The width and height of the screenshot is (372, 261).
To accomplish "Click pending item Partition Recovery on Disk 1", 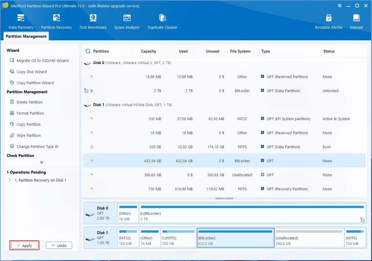I will 40,180.
